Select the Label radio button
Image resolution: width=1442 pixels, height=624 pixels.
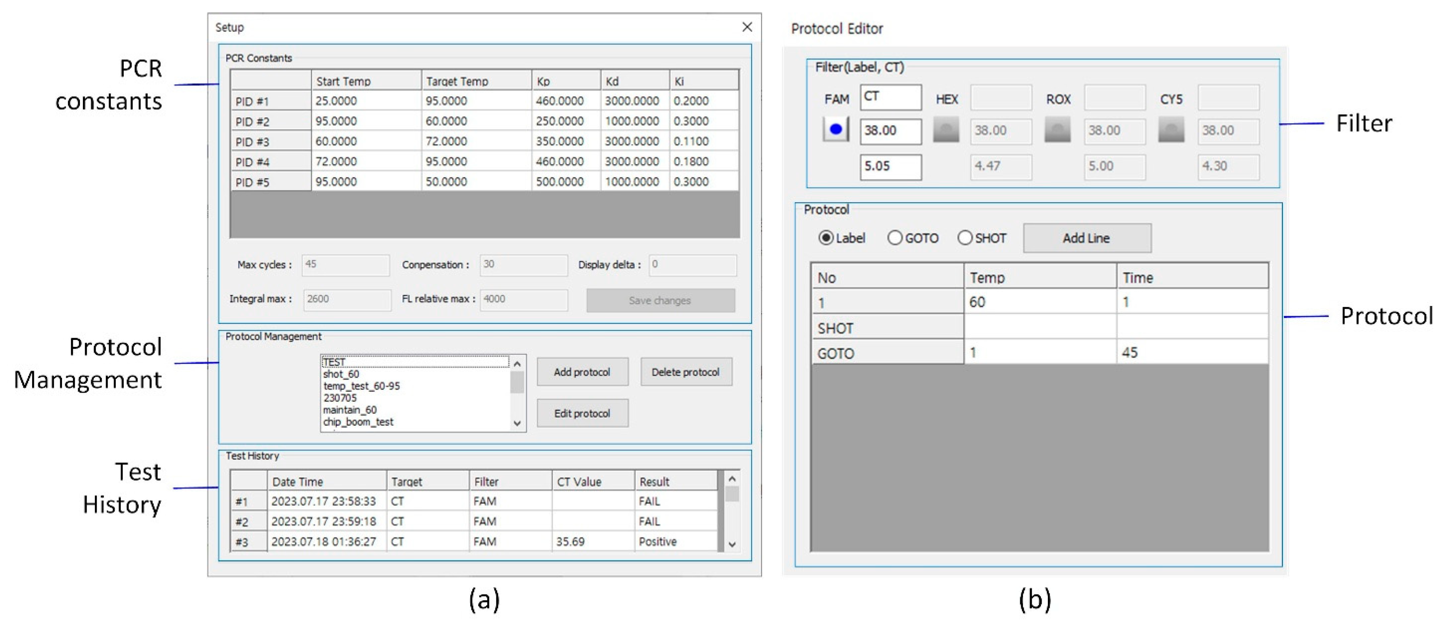826,238
